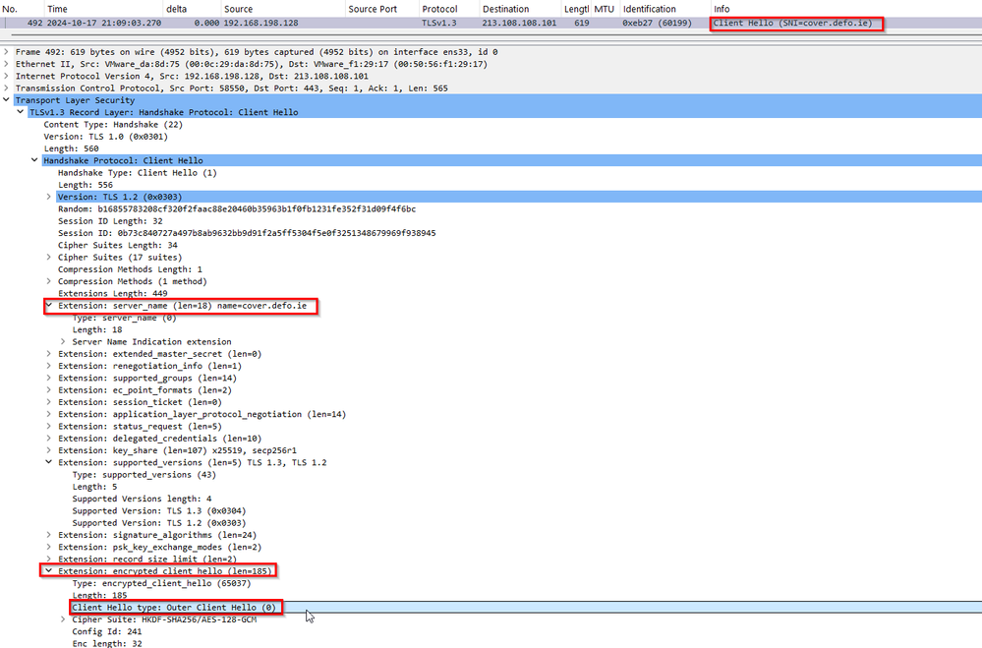Expand Version: TLS 1.2 (0x0303) field

coord(48,197)
